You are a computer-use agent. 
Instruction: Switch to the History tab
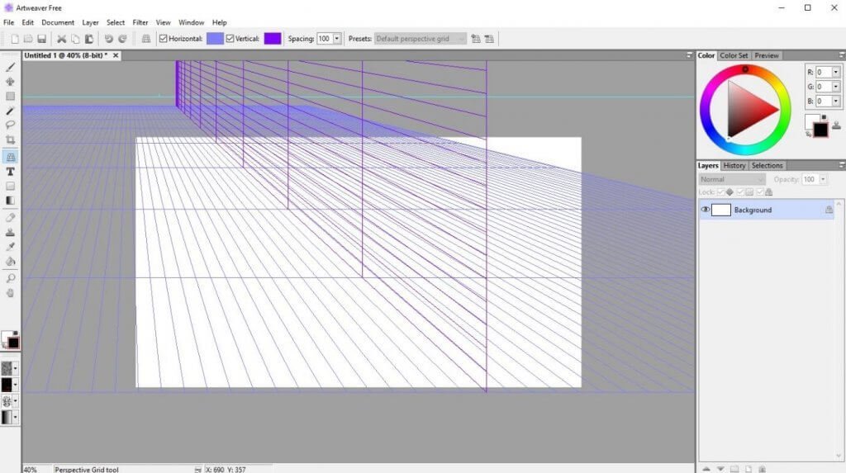tap(734, 166)
